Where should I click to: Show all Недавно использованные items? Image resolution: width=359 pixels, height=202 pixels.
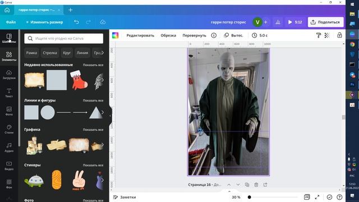(x=93, y=65)
